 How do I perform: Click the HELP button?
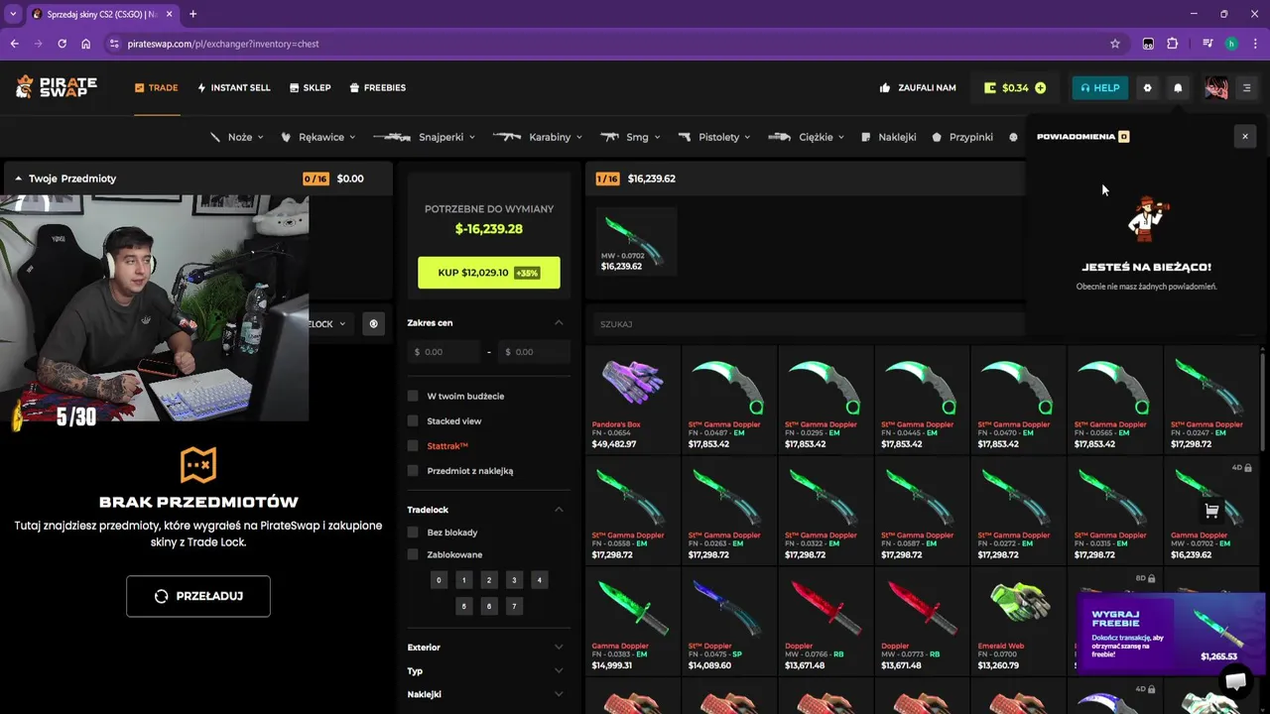coord(1099,87)
